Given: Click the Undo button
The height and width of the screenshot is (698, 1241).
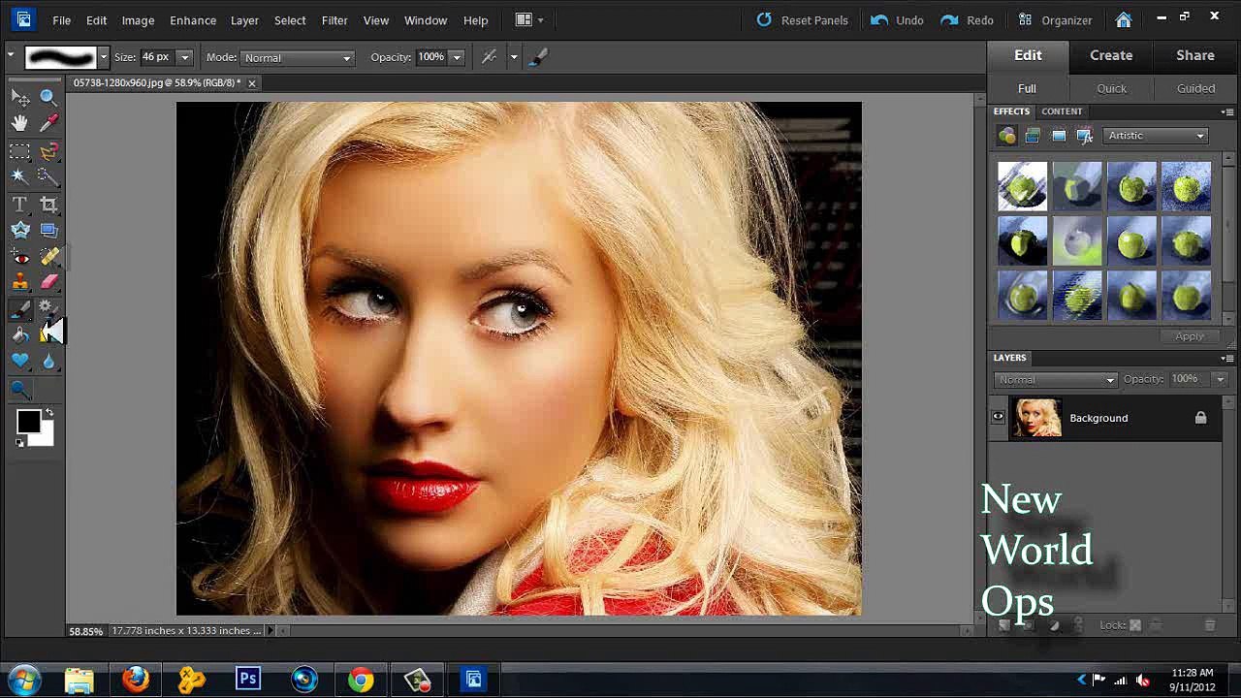Looking at the screenshot, I should click(898, 19).
